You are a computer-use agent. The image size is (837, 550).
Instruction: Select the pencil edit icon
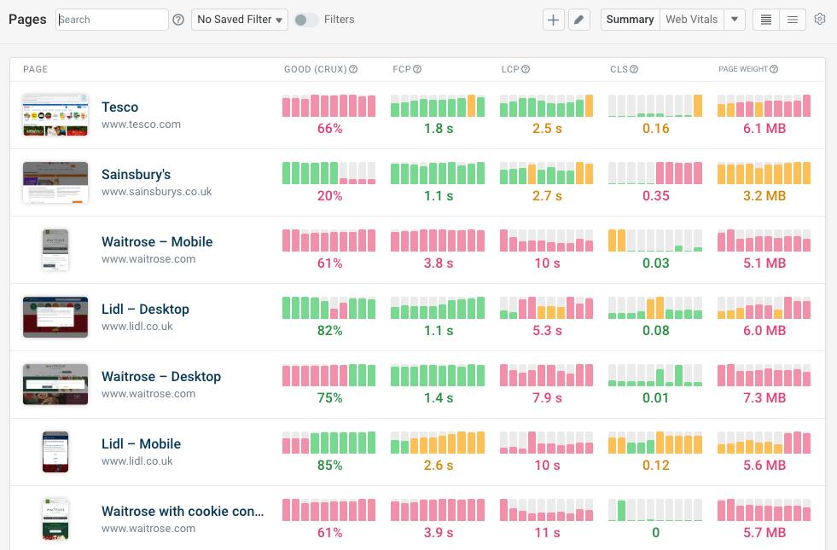click(579, 19)
